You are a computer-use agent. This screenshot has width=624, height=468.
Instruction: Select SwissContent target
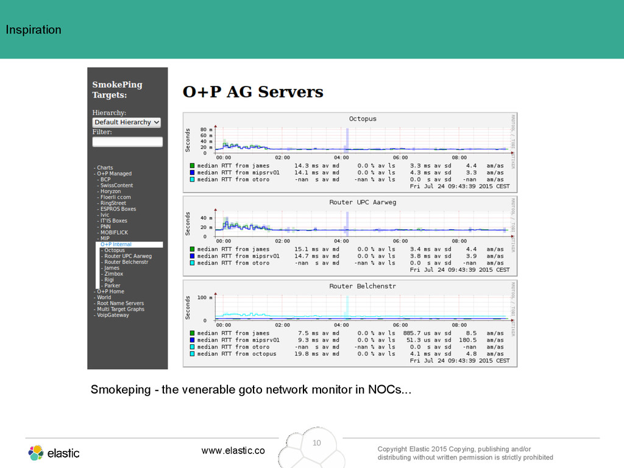click(116, 185)
